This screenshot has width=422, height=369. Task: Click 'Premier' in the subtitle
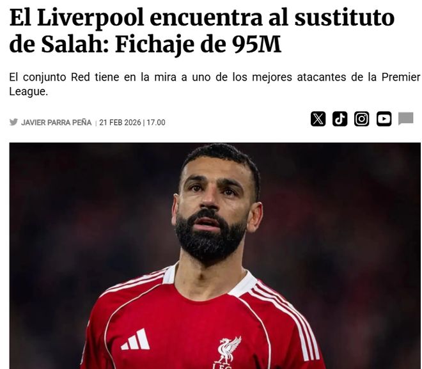coord(401,77)
